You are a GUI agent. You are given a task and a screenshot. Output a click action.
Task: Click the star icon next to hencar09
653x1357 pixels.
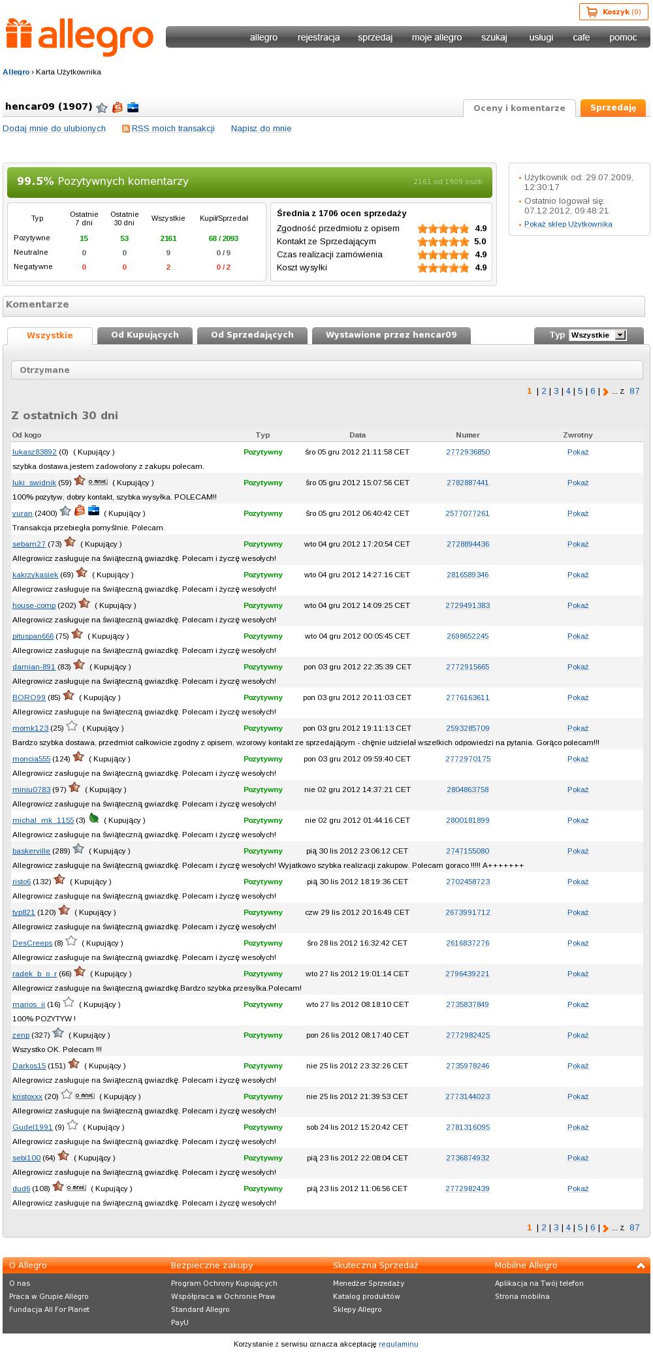tap(102, 108)
